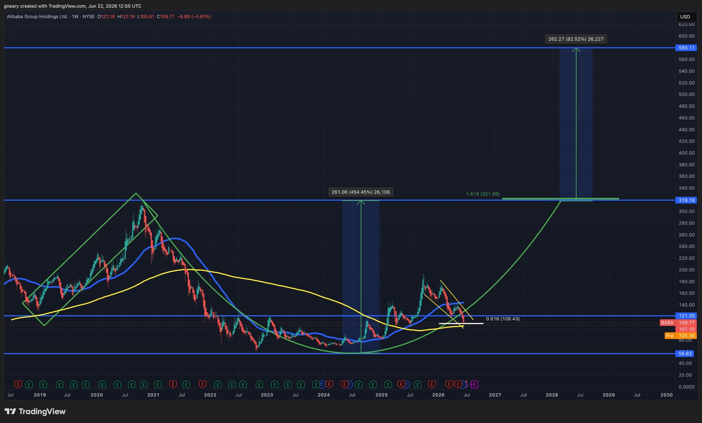The height and width of the screenshot is (423, 702).
Task: Select the green earnings marker just before the 2021 label
Action: (144, 384)
